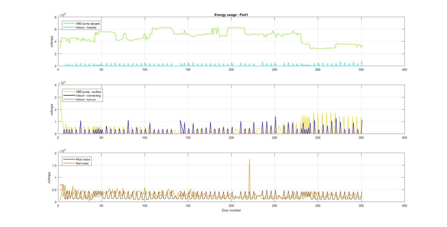Click the "mAmps" y-axis label of the Iridium connecting plot
Viewport: 447px width, 227px height.
(52, 110)
